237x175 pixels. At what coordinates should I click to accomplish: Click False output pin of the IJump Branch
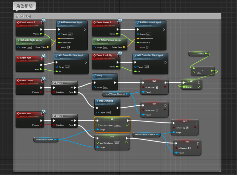[x=75, y=92]
